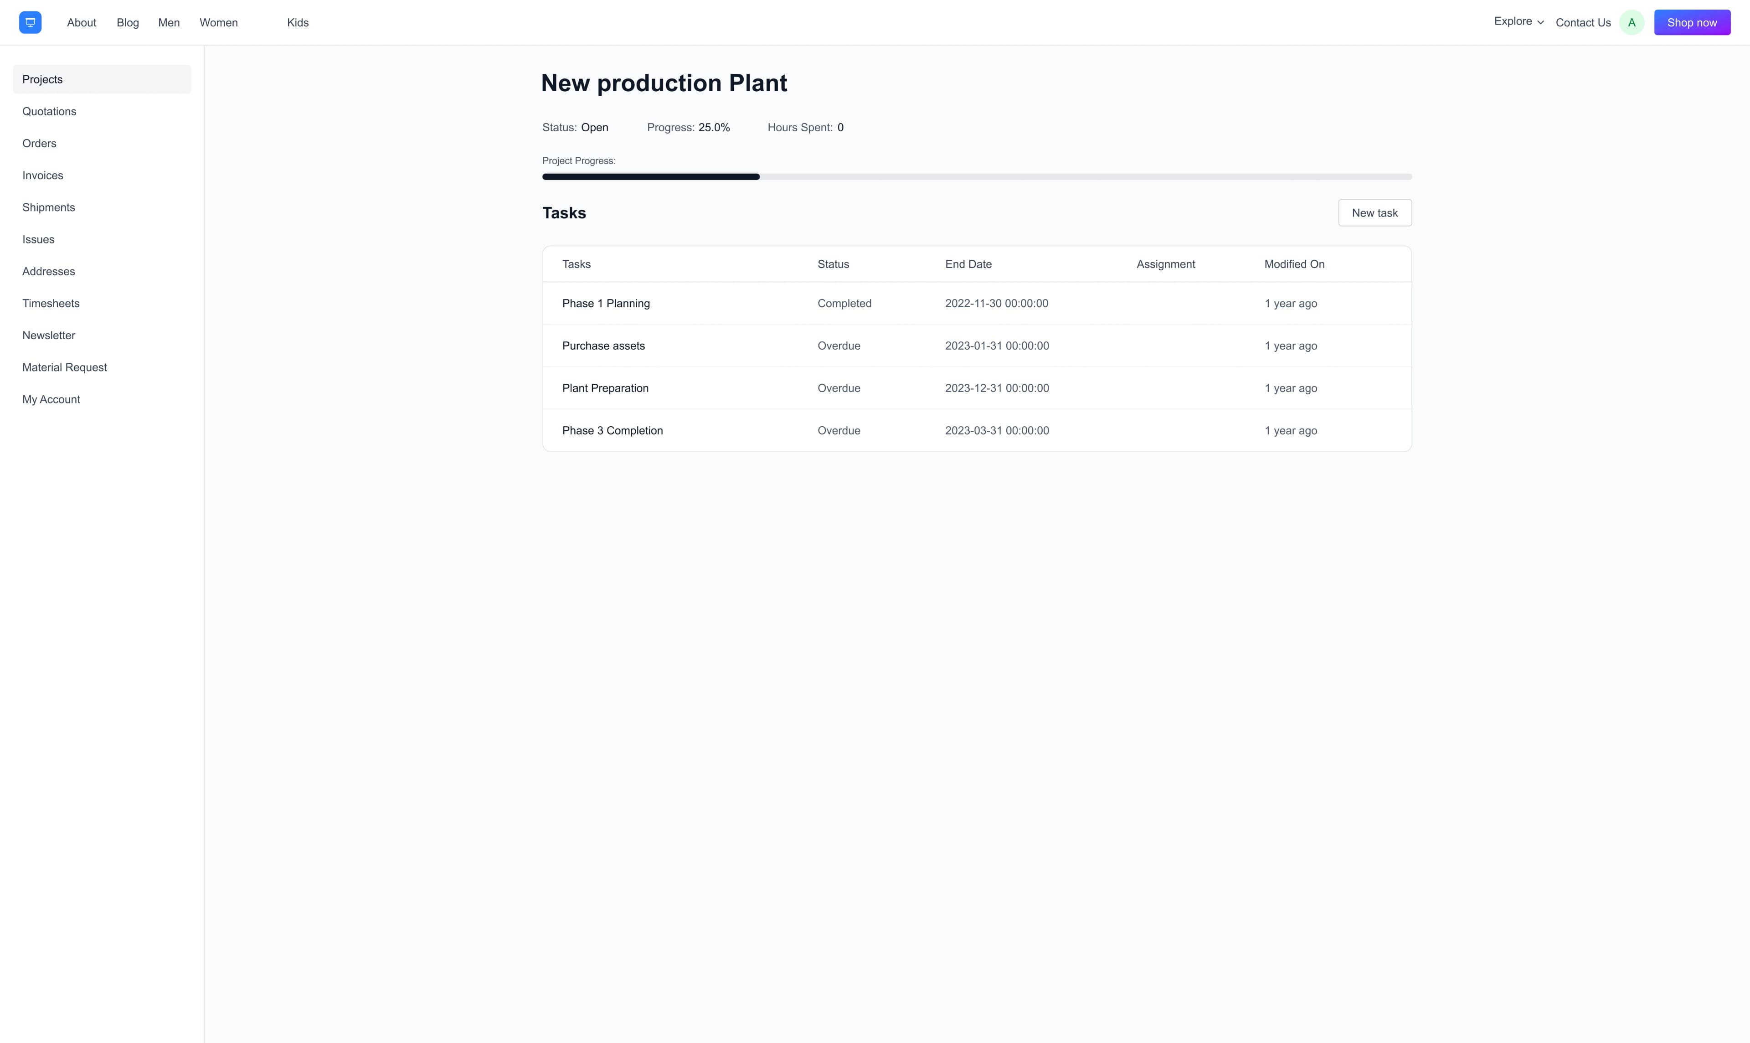Open the Phase 1 Planning task

click(x=606, y=303)
